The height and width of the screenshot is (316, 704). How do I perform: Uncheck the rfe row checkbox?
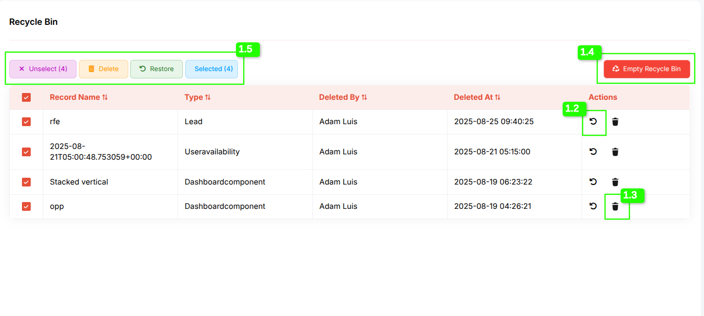pyautogui.click(x=26, y=122)
